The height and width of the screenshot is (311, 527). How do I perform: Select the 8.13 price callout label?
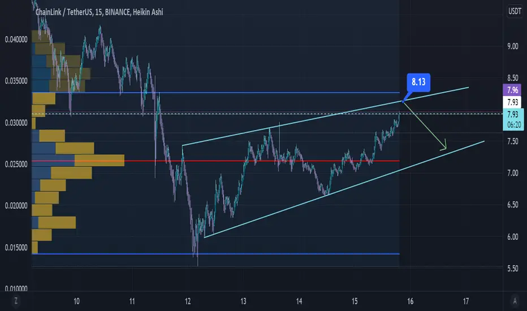(418, 82)
